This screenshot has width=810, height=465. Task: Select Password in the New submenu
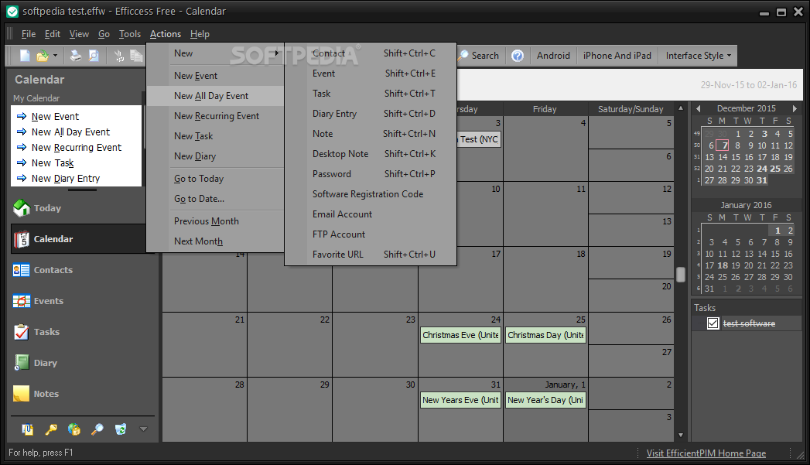(371, 174)
